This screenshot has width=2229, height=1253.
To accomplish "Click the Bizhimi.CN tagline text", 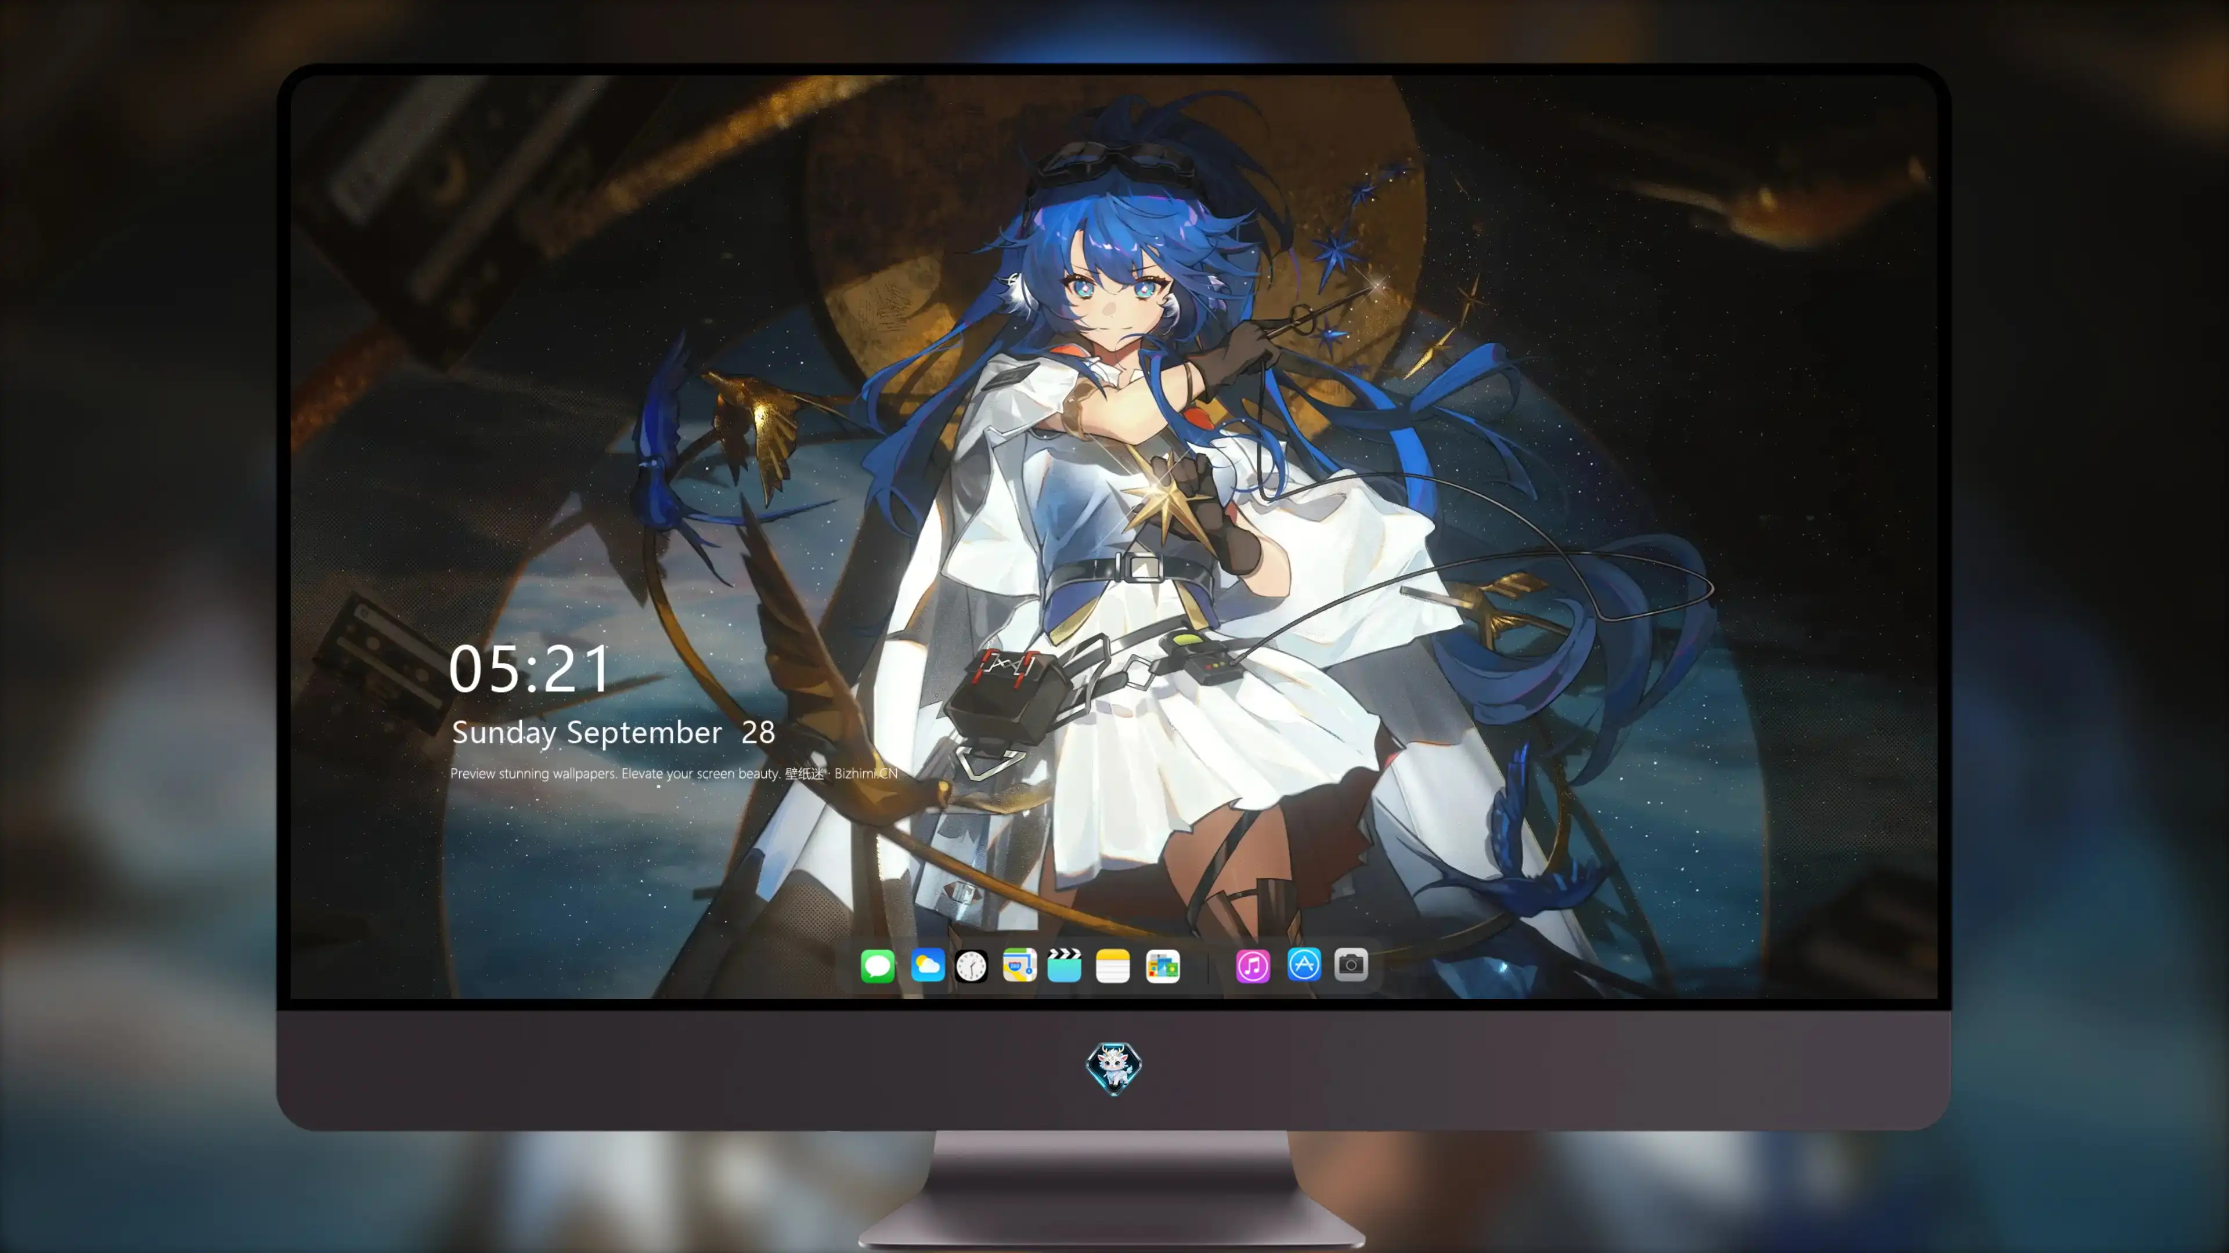I will (x=673, y=773).
